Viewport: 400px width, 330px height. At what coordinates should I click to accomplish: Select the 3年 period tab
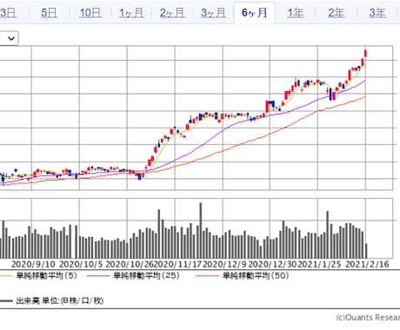377,13
